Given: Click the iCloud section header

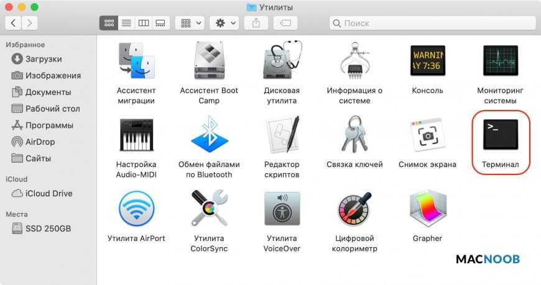Looking at the screenshot, I should click(16, 179).
